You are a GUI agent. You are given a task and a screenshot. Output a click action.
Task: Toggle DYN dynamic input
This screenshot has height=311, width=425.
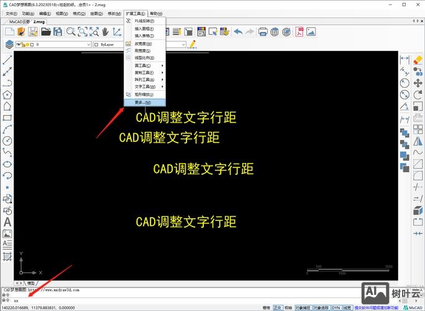point(336,308)
